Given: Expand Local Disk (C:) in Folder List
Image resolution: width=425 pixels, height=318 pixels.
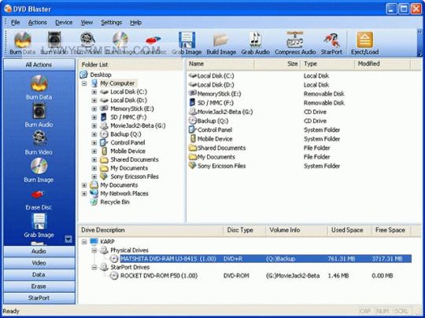Looking at the screenshot, I should point(94,92).
